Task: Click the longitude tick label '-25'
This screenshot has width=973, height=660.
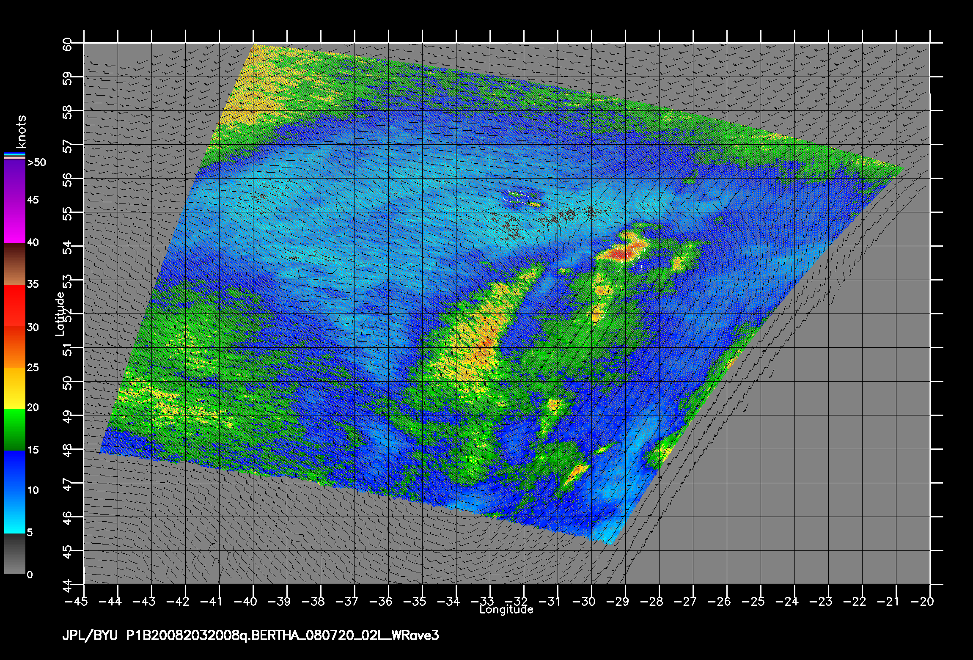Action: point(753,601)
